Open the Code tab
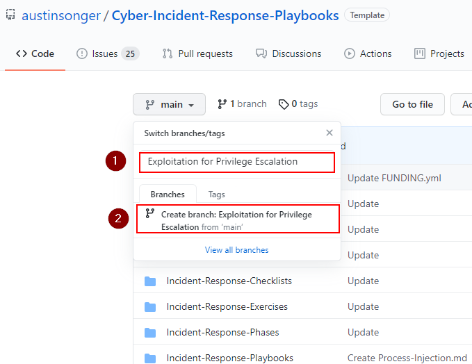 click(35, 53)
